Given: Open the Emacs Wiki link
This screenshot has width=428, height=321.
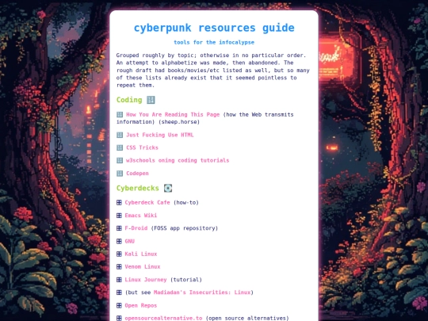Looking at the screenshot, I should 141,216.
